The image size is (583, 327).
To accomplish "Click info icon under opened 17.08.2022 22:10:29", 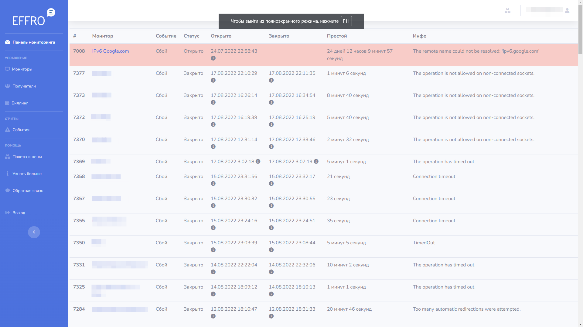I will (x=213, y=80).
